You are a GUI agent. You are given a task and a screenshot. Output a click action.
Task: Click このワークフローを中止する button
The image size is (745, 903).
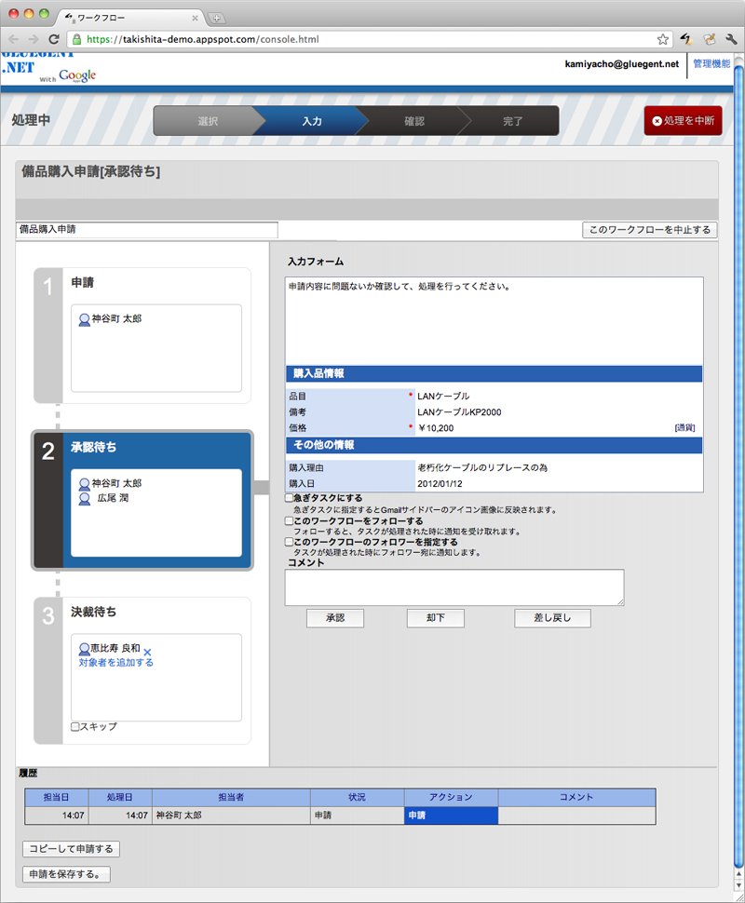pos(649,230)
